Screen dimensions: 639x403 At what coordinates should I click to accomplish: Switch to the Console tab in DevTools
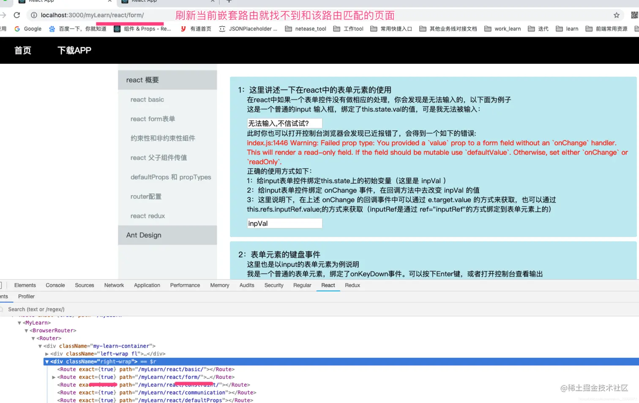coord(55,285)
